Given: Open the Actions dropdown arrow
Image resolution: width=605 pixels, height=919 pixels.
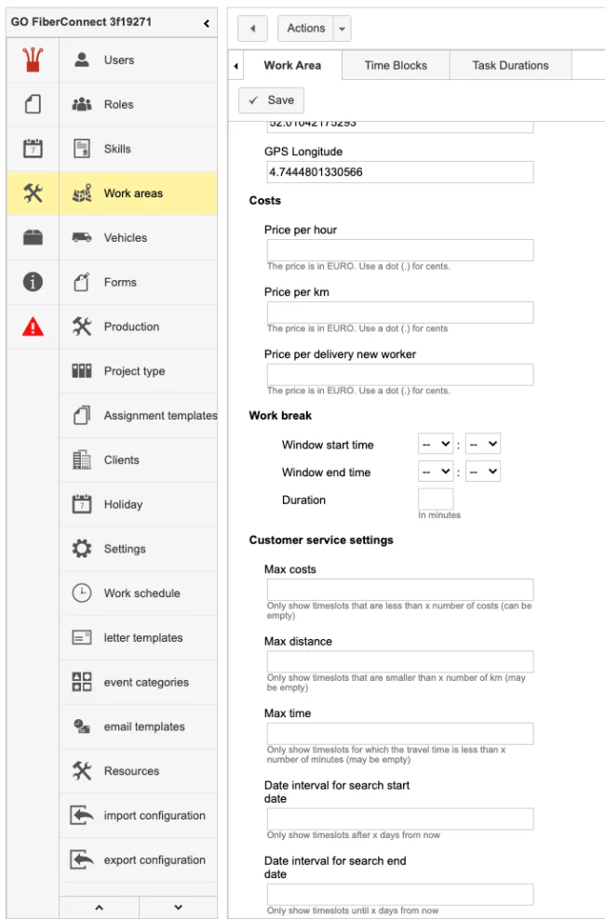Looking at the screenshot, I should [342, 29].
